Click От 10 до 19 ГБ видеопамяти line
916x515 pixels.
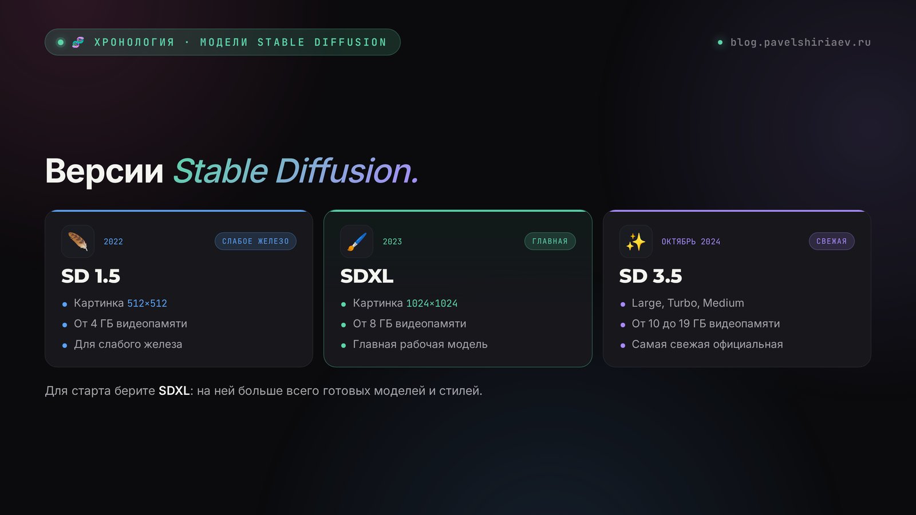tap(706, 324)
